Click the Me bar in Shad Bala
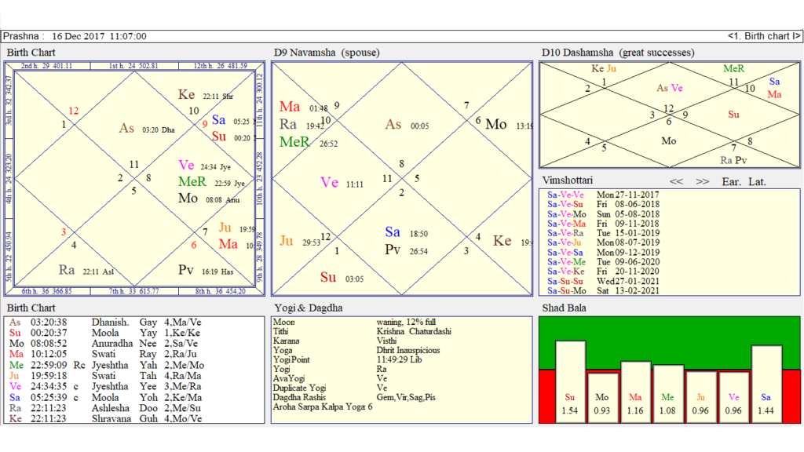This screenshot has width=804, height=452. tap(667, 394)
